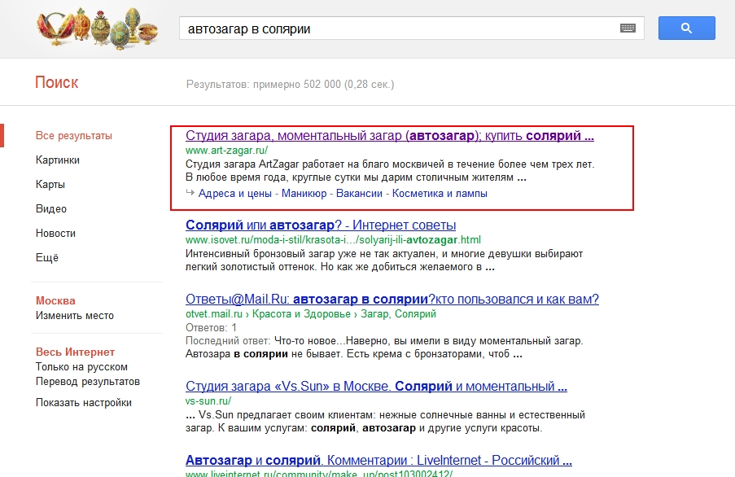735x477 pixels.
Task: Click 'otvet.mail.ru' in the breadcrumb
Action: tap(214, 314)
